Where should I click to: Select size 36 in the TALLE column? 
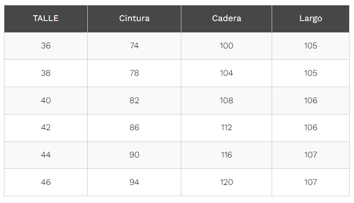[x=46, y=46]
